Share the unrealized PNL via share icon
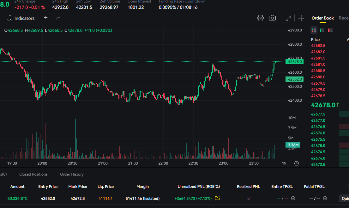The width and height of the screenshot is (349, 208). [217, 198]
